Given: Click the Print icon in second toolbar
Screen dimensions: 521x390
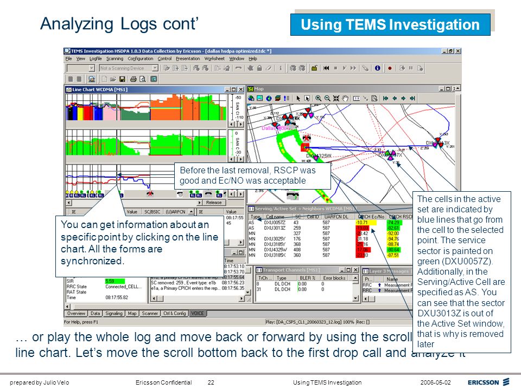Looking at the screenshot, I should [134, 79].
